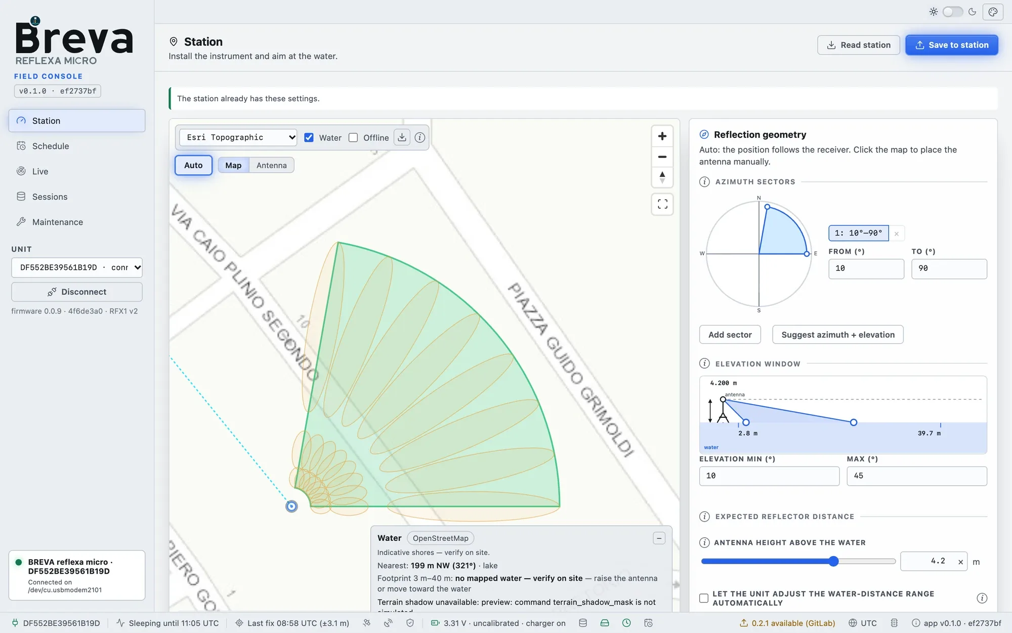Open the Sessions page
1012x633 pixels.
77,196
